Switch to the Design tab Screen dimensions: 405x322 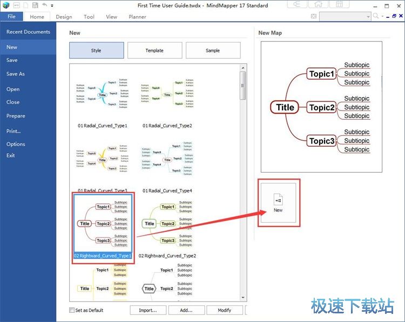[64, 17]
